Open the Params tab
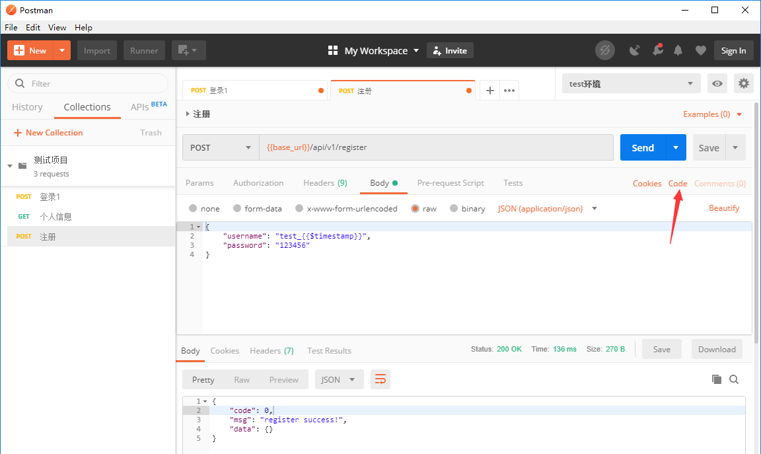Image resolution: width=761 pixels, height=454 pixels. [199, 183]
